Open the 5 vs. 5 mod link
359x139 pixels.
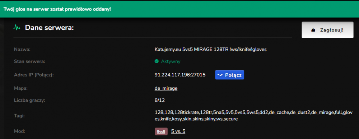click(x=178, y=131)
